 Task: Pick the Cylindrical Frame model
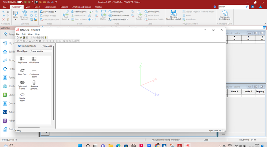pyautogui.click(x=22, y=85)
